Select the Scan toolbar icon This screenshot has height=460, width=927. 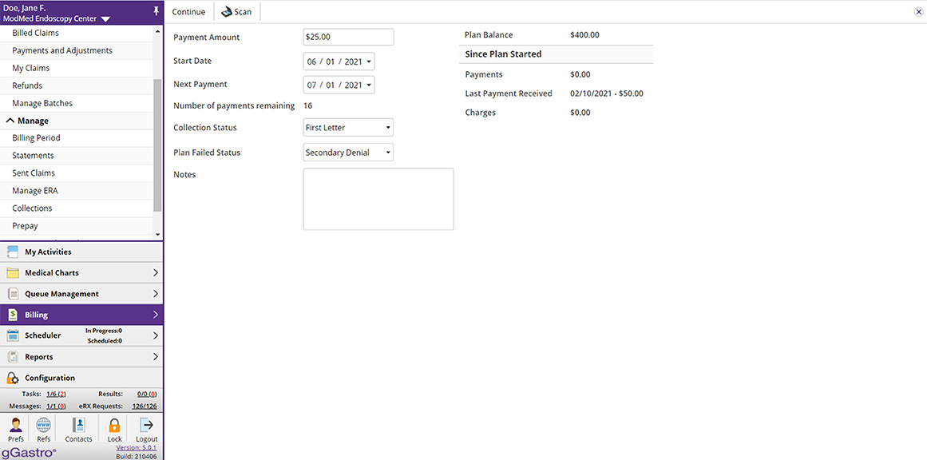[x=236, y=11]
